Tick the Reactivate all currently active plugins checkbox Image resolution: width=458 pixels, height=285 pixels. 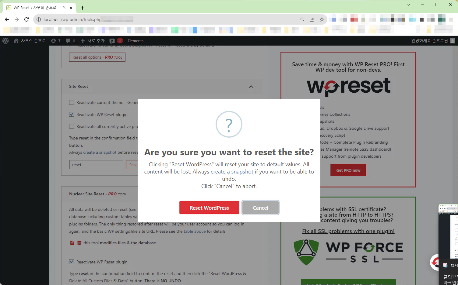72,126
